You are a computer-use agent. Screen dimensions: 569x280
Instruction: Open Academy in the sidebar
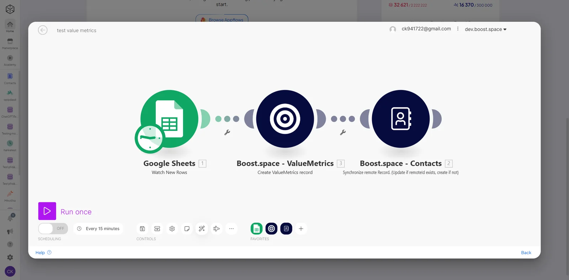pyautogui.click(x=10, y=60)
